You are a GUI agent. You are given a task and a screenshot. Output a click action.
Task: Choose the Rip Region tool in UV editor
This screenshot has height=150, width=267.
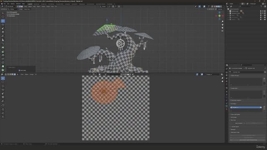(3, 105)
